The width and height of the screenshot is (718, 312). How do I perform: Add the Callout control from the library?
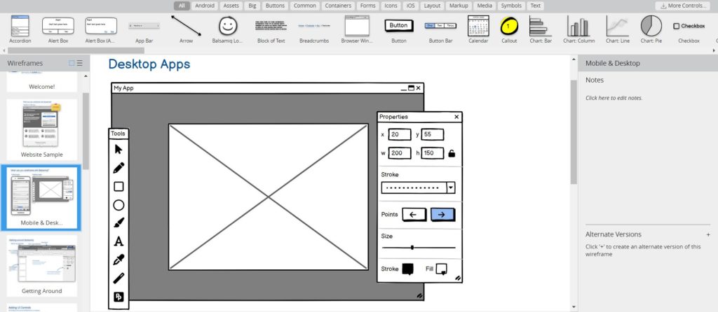(x=509, y=29)
